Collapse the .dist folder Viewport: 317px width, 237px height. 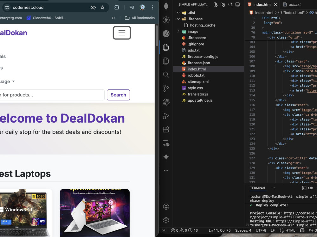click(178, 13)
